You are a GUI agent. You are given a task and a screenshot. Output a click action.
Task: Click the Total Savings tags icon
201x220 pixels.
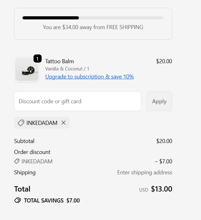click(18, 200)
